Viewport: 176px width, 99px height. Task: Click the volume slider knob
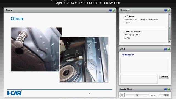coord(165,95)
